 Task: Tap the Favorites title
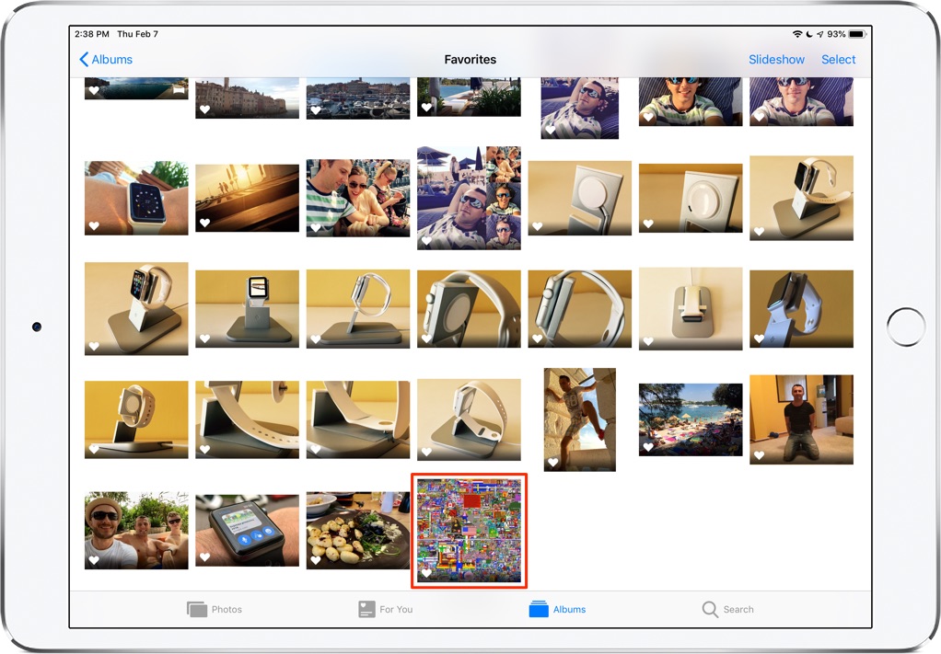[470, 60]
